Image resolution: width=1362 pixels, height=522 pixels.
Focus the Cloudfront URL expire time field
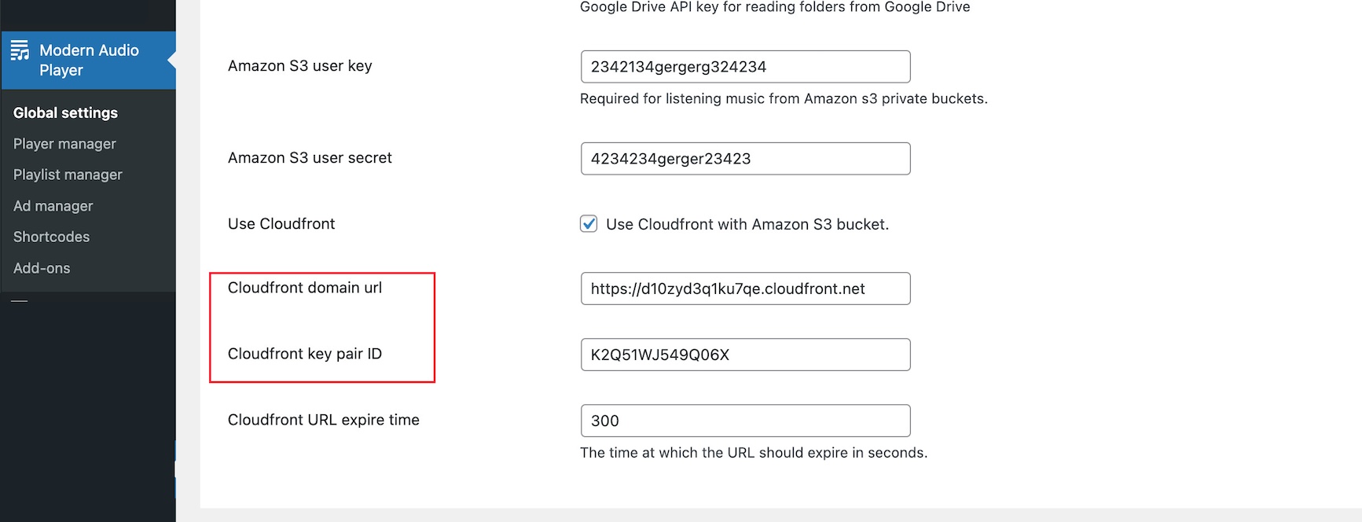pos(745,421)
